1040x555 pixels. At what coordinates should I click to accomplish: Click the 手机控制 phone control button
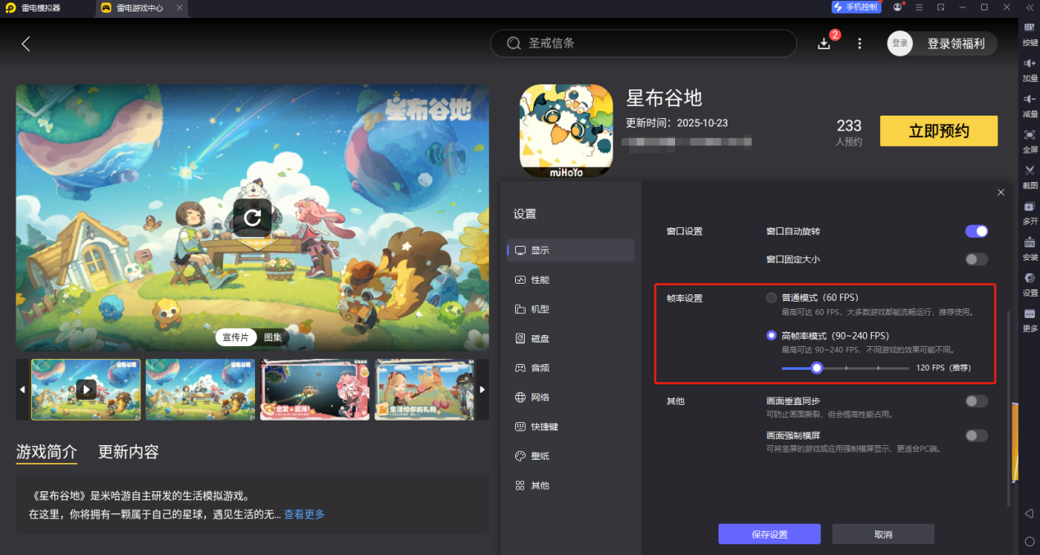tap(855, 7)
